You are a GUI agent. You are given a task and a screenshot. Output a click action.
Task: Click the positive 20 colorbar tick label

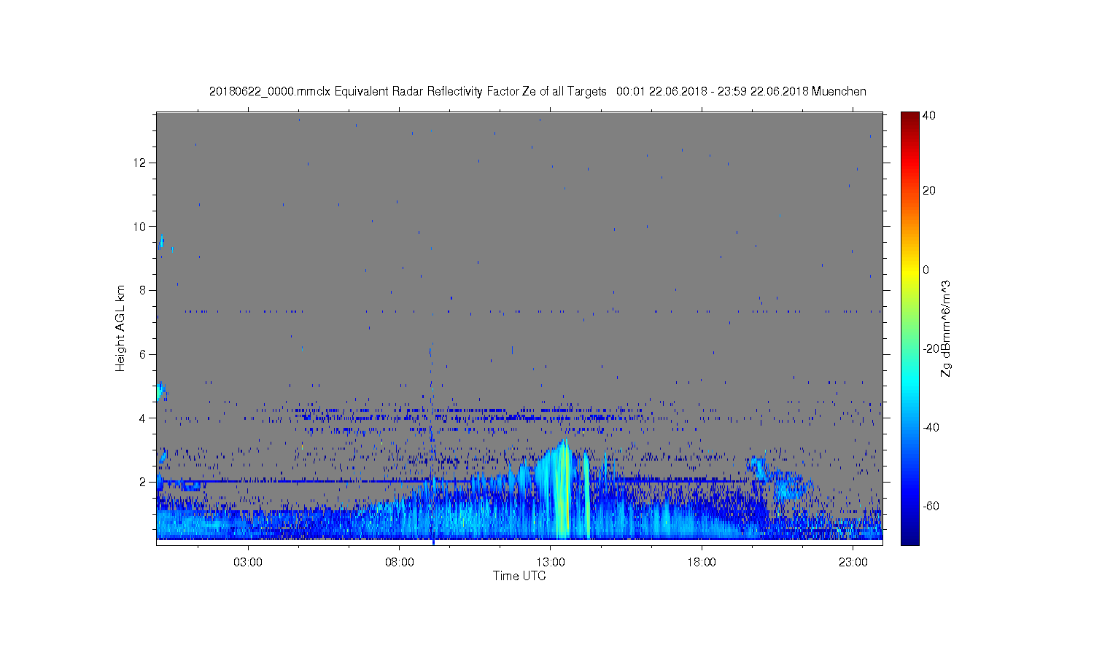pyautogui.click(x=929, y=191)
